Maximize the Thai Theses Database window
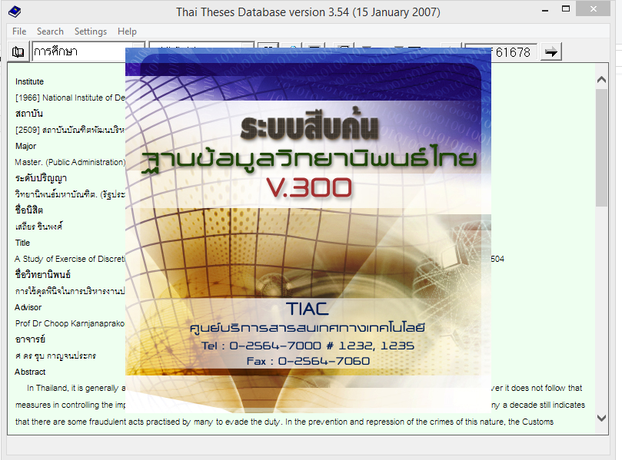This screenshot has width=622, height=460. point(566,8)
